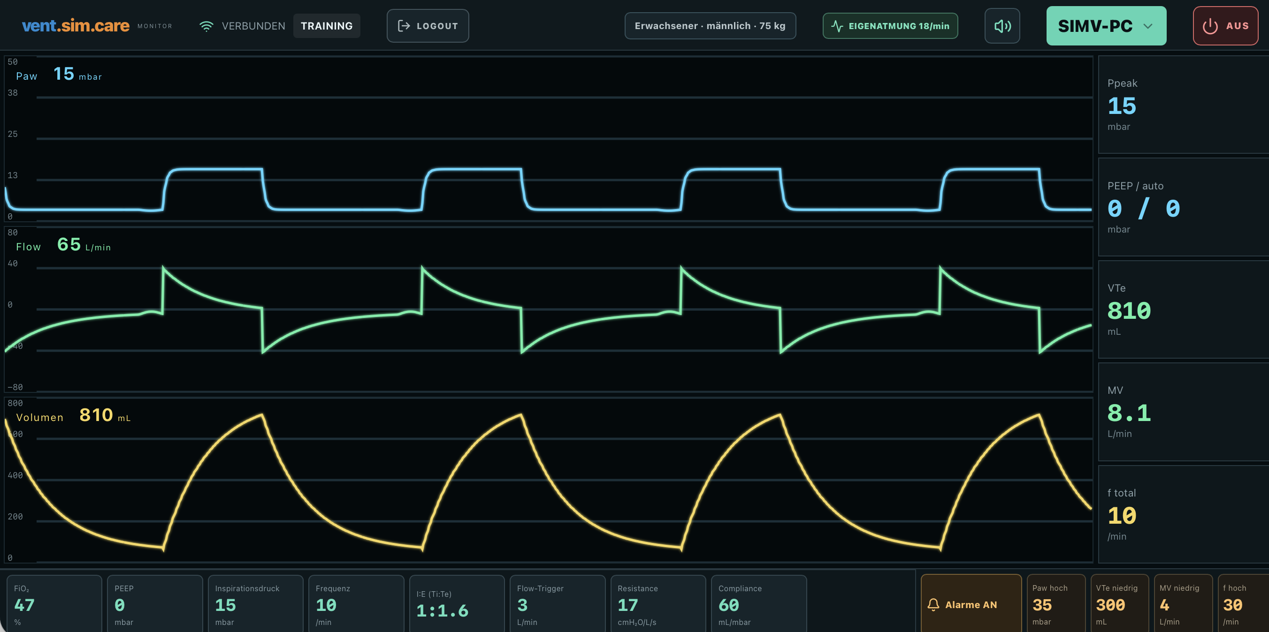Open patient profile Erwachsener männlich 75 kg
The width and height of the screenshot is (1269, 632).
[x=710, y=26]
